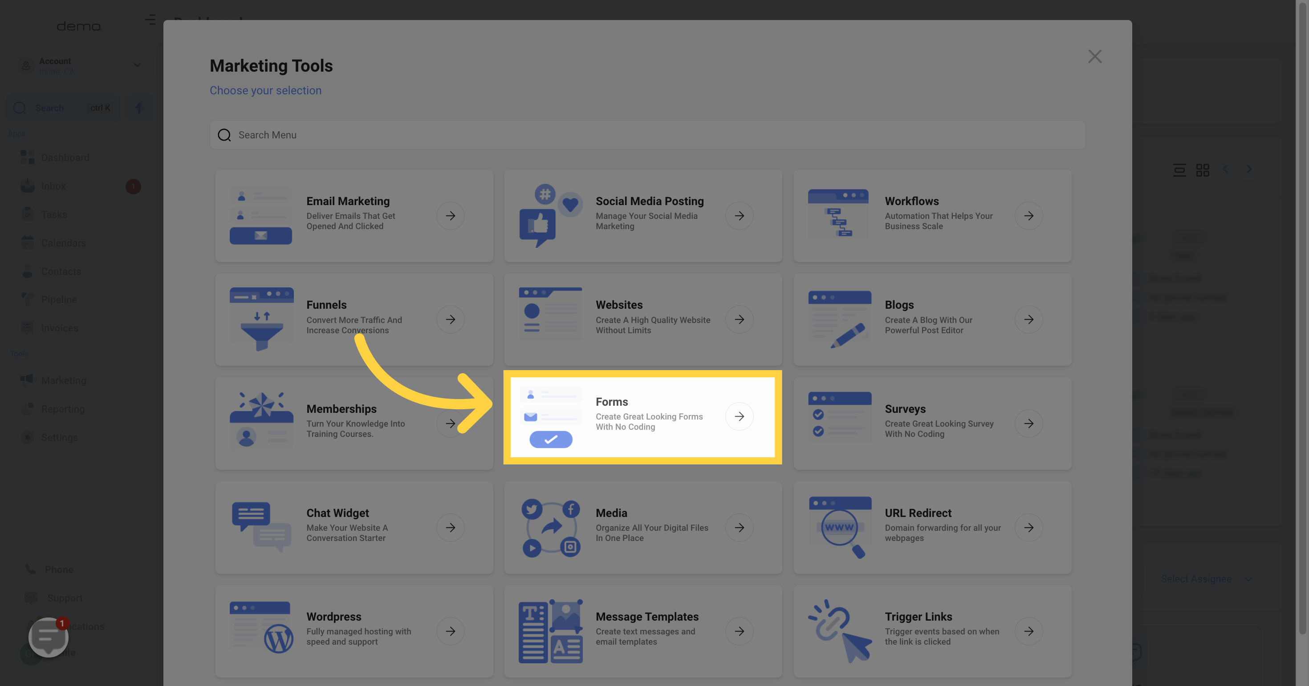Select the Message Templates card title
The image size is (1309, 686).
click(x=647, y=617)
